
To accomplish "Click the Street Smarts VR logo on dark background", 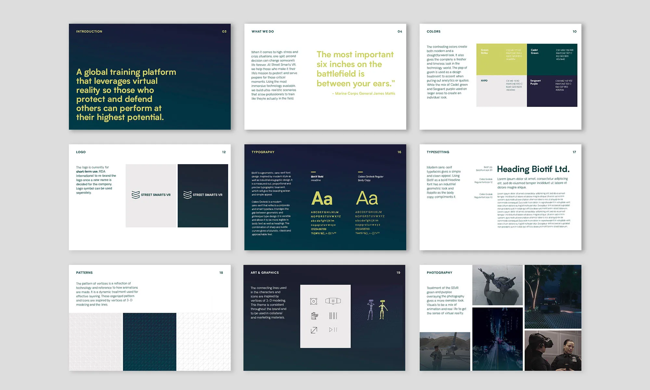I will coord(203,195).
